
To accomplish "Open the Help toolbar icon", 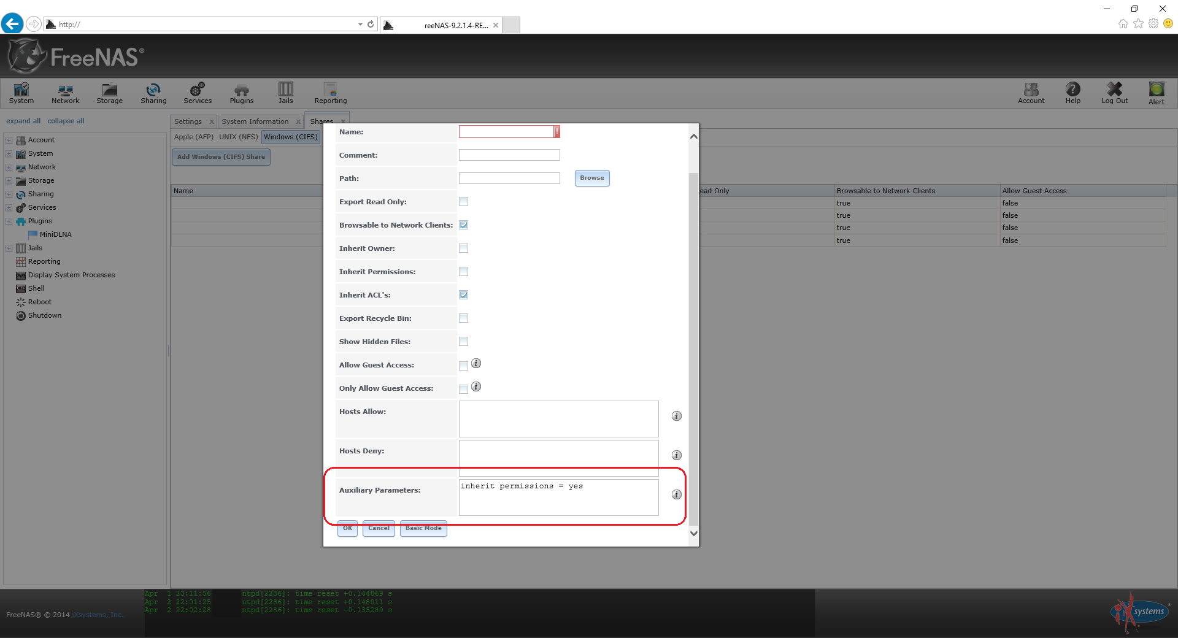I will [1073, 93].
